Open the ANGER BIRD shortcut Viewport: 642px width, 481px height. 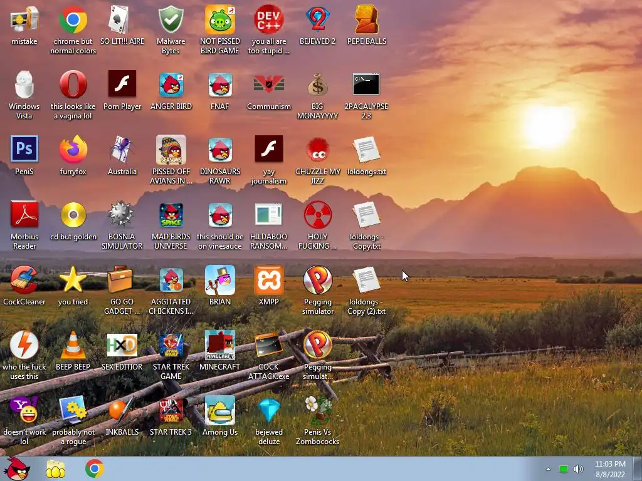tap(171, 85)
